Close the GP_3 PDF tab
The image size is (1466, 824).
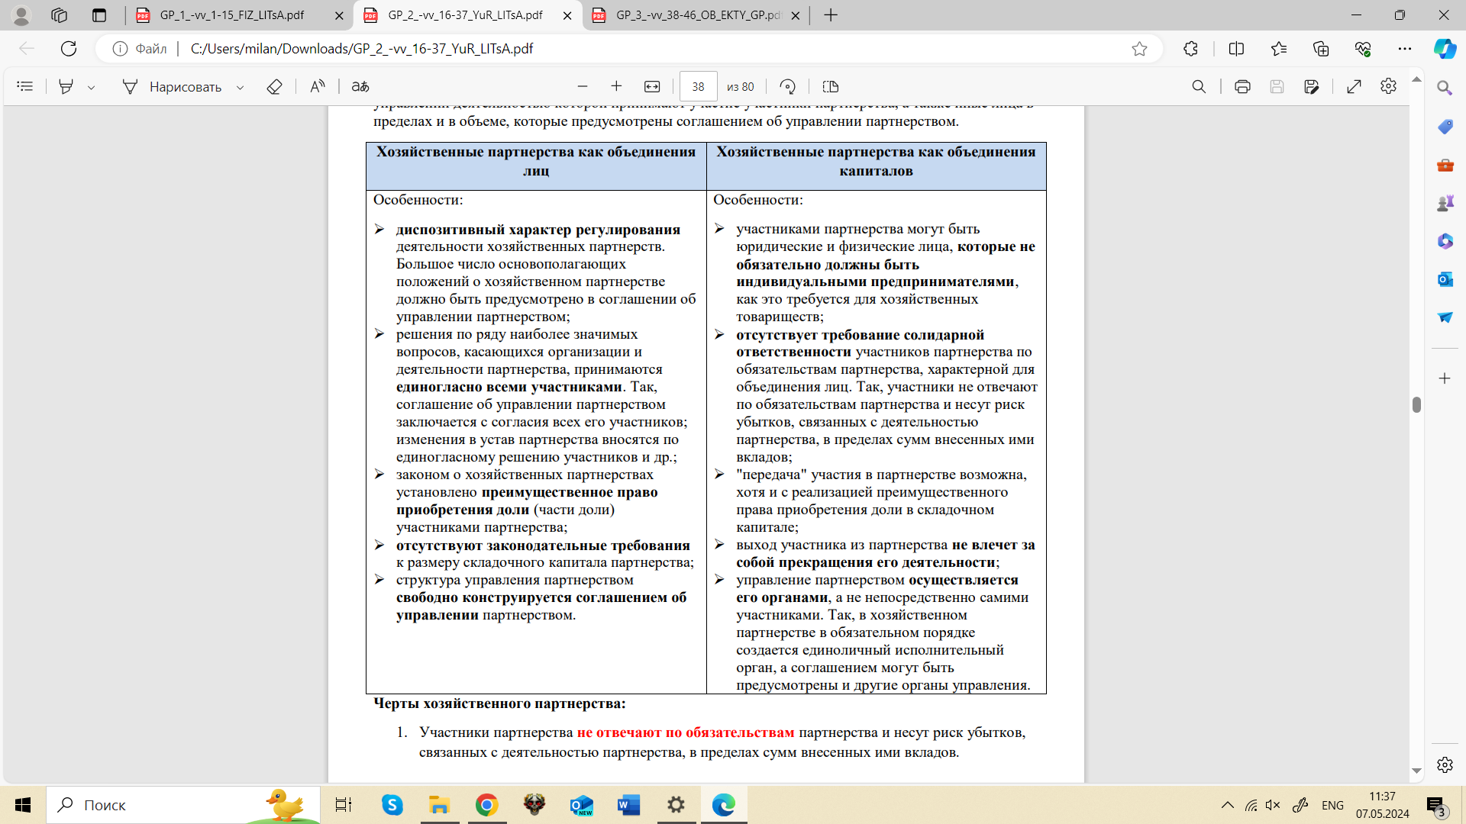pos(795,15)
